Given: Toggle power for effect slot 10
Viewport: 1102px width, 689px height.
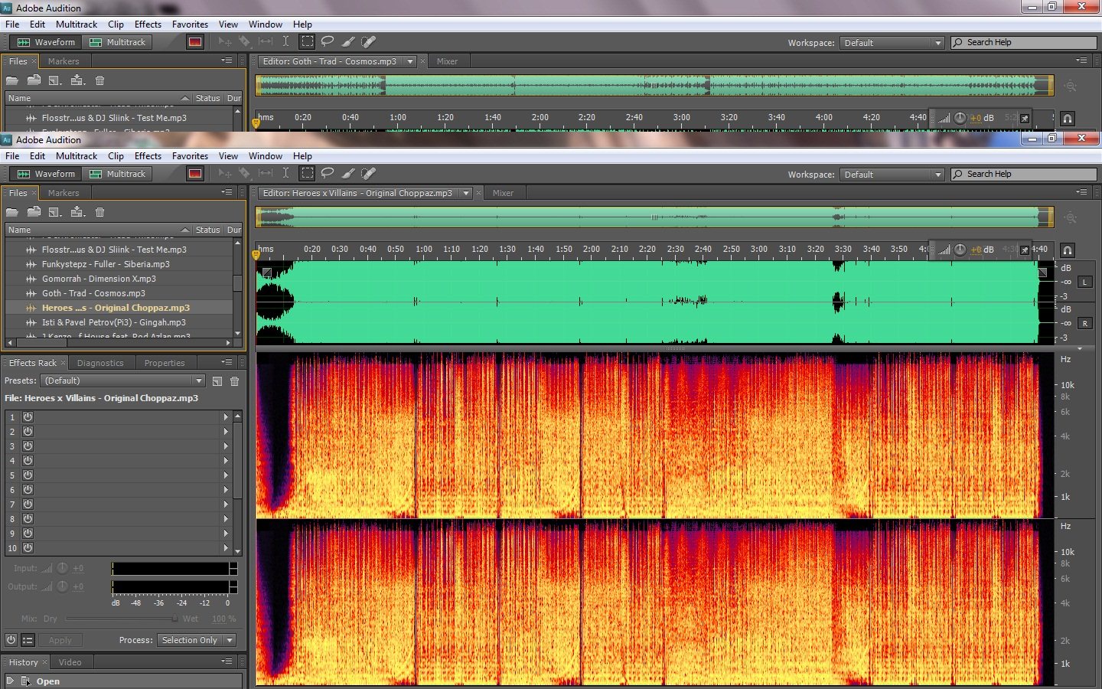Looking at the screenshot, I should click(x=28, y=547).
